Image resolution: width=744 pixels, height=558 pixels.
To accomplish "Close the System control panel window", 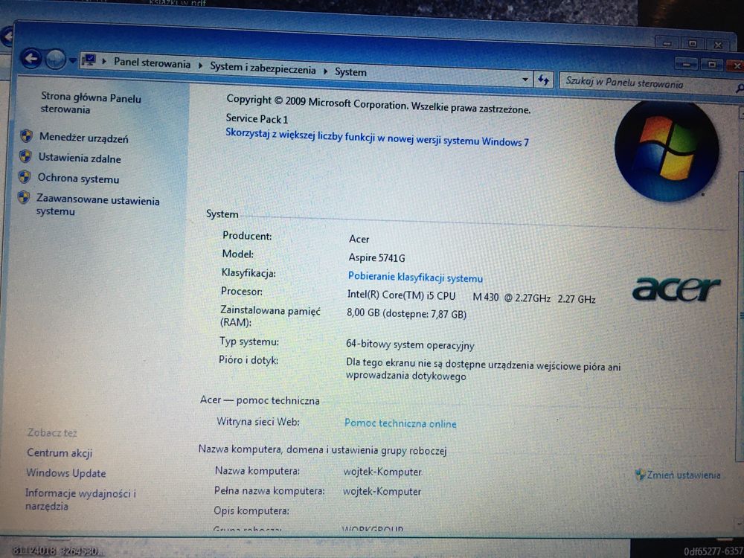I will (x=736, y=65).
